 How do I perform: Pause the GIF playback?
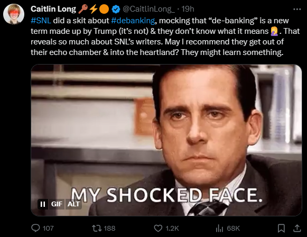[43, 204]
